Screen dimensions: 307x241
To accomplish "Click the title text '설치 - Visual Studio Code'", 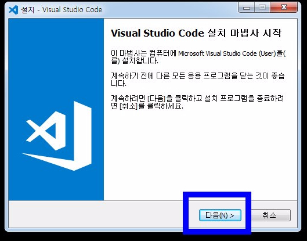I will point(62,10).
